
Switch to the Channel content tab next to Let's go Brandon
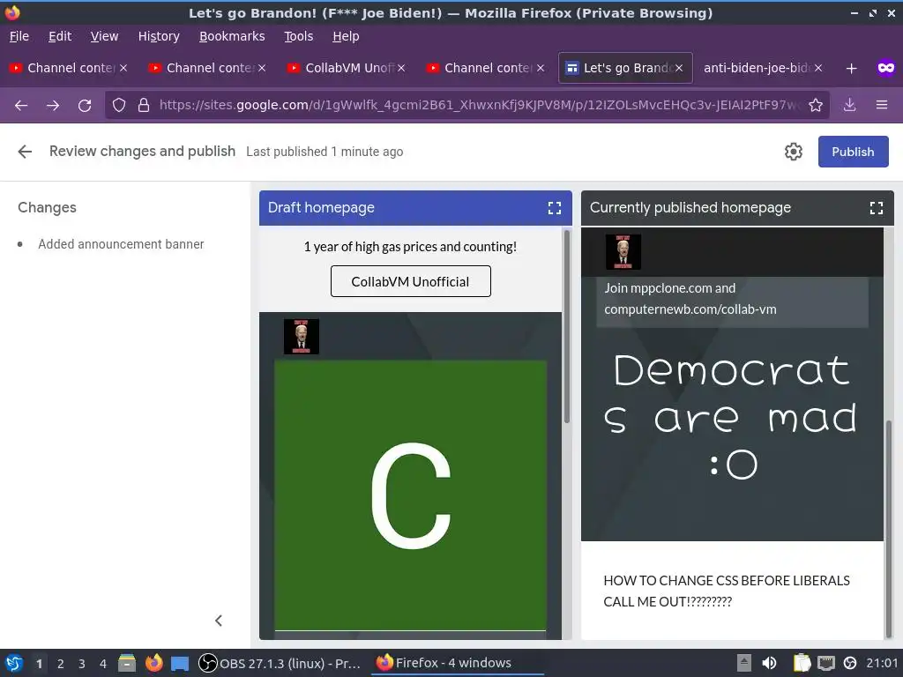pos(486,68)
